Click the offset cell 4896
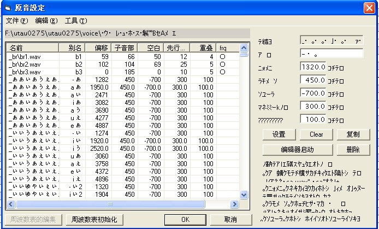The height and width of the screenshot is (229, 379). click(x=102, y=179)
